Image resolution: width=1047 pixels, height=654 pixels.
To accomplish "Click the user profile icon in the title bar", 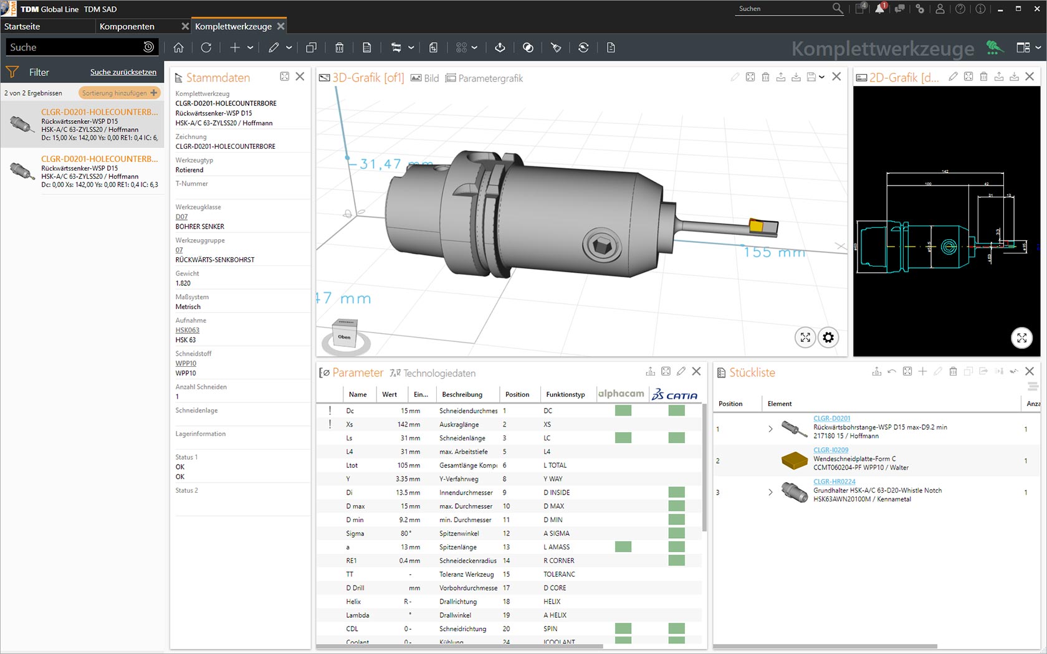I will 940,9.
